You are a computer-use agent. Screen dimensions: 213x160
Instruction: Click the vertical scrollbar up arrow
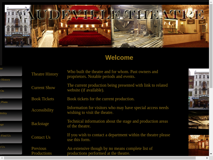211,2
